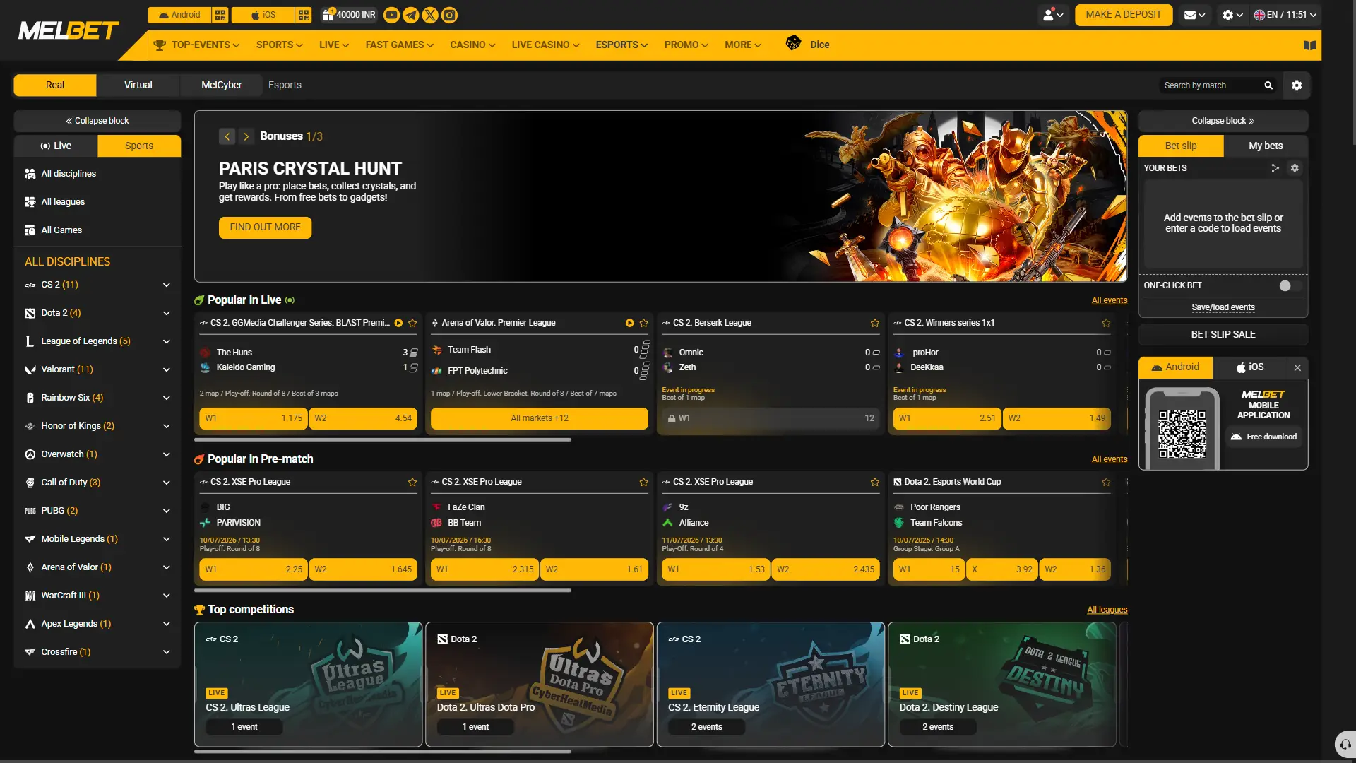The image size is (1356, 763).
Task: Click the iOS QR code icon
Action: tap(304, 15)
